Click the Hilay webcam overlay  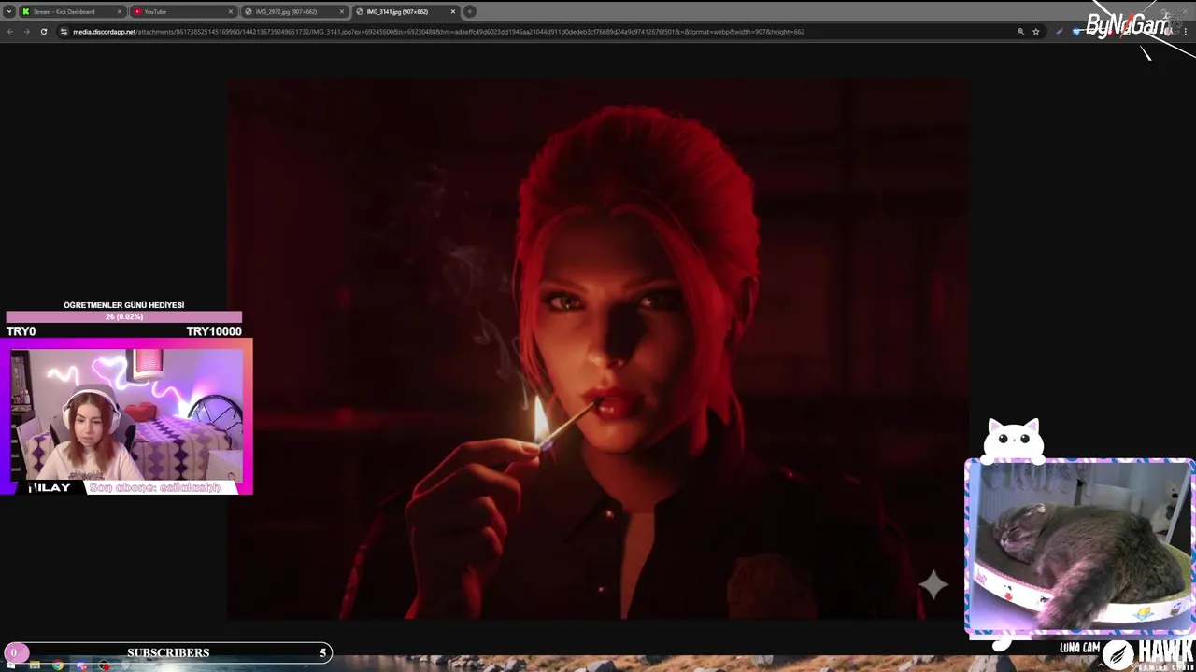[126, 415]
